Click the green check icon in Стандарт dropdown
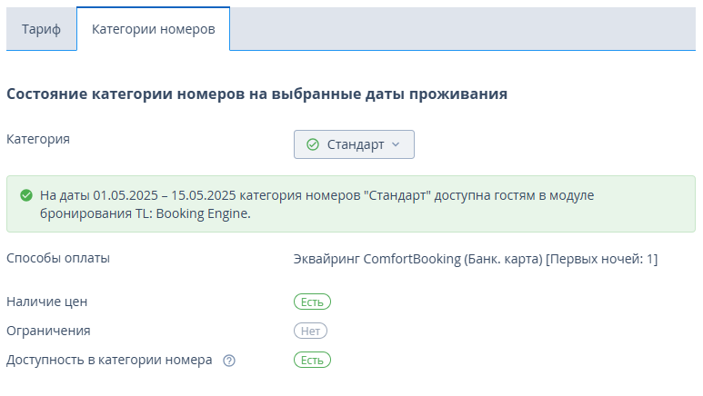Viewport: 703px width, 396px height. tap(313, 144)
